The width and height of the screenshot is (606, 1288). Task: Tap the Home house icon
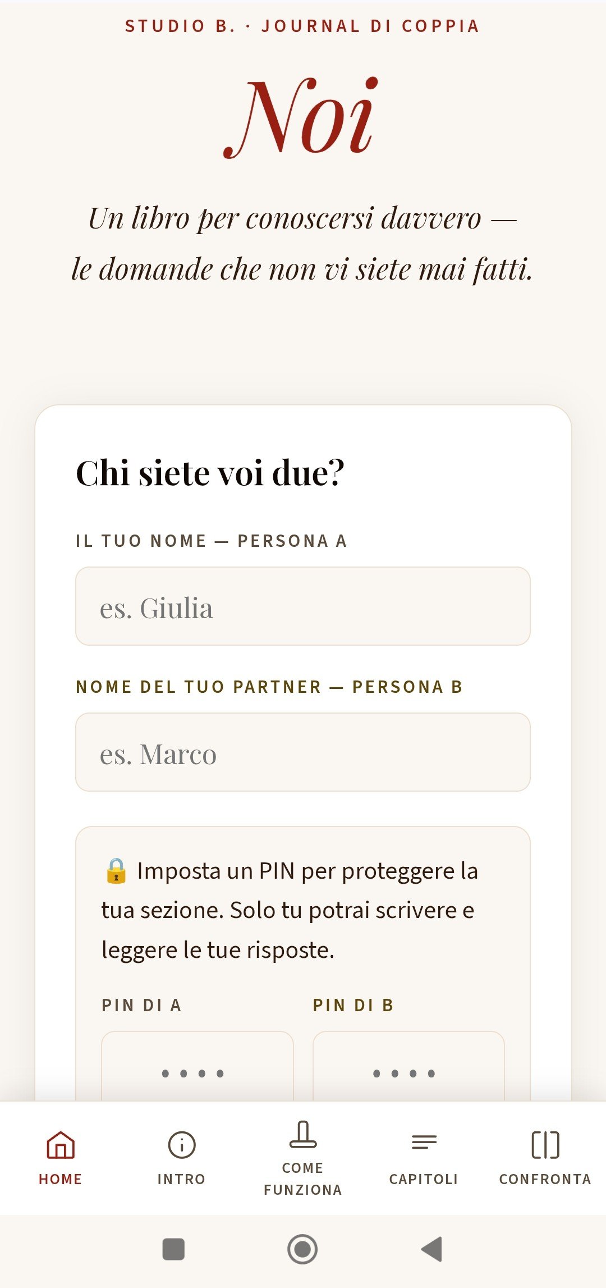(x=61, y=1145)
